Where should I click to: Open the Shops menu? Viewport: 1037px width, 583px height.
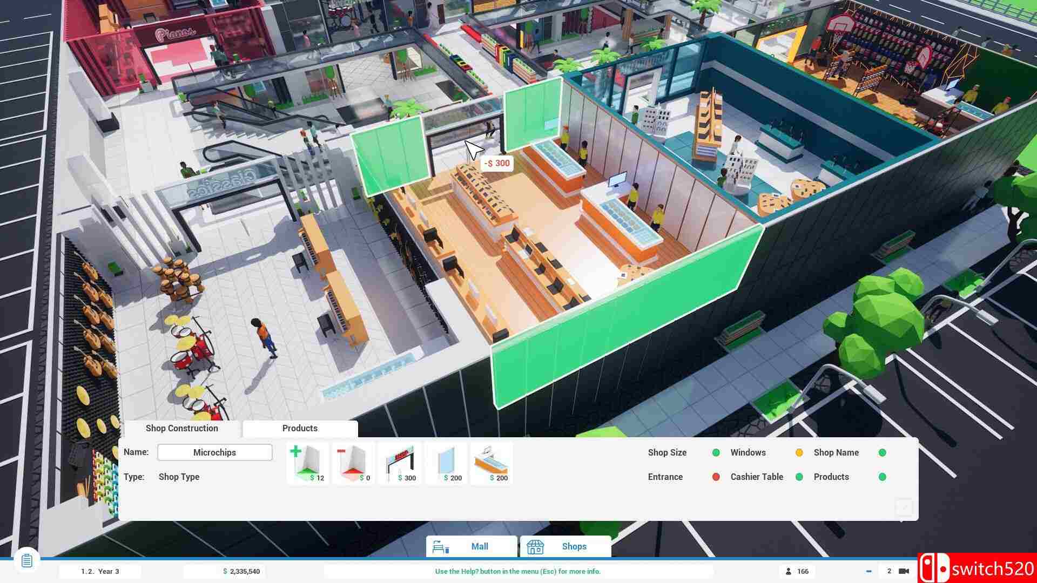coord(565,546)
